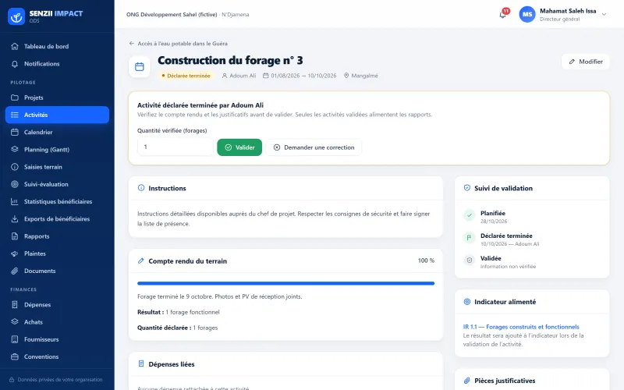Click the Activités list icon

coord(15,115)
